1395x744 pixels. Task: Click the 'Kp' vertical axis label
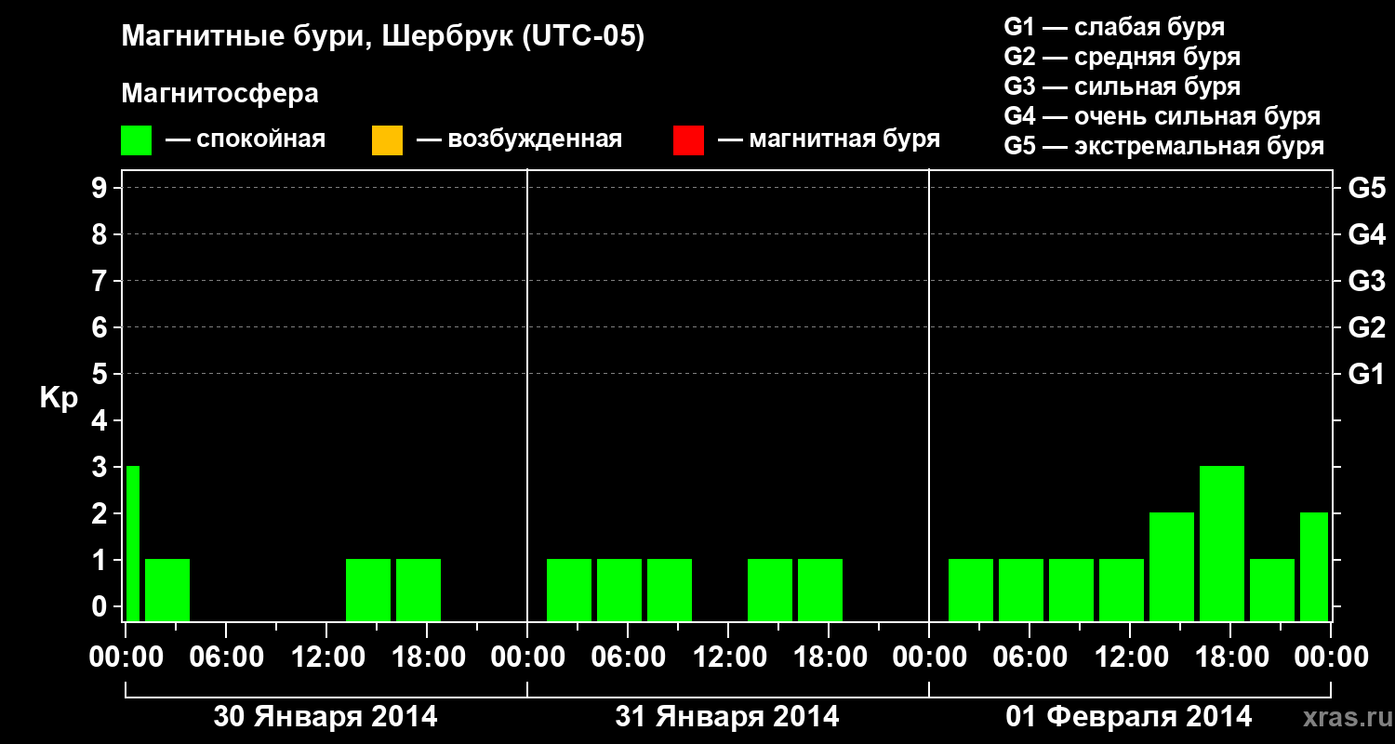click(59, 398)
